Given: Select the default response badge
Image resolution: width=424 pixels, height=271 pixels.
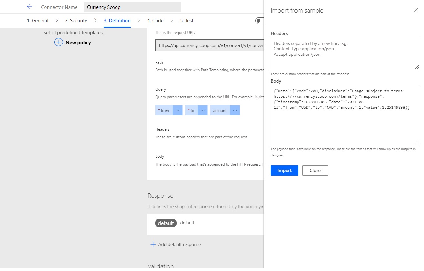Looking at the screenshot, I should click(166, 223).
